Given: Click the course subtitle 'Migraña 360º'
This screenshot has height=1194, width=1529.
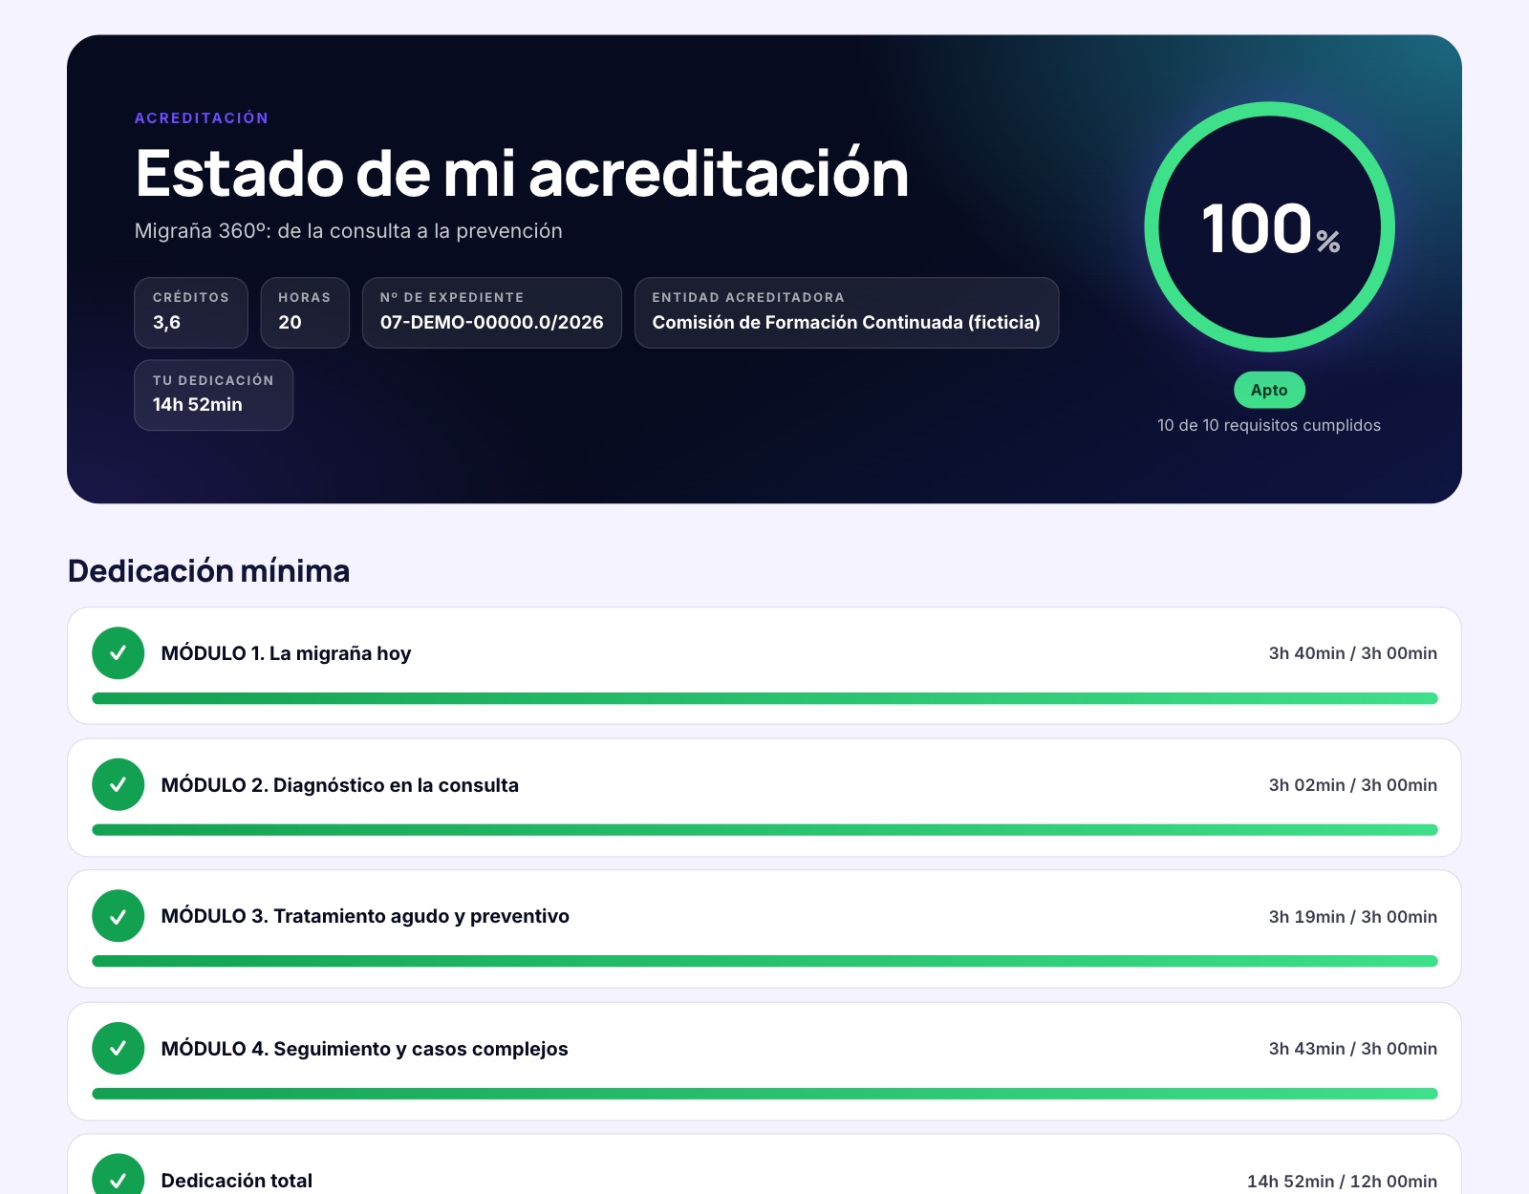Looking at the screenshot, I should [348, 231].
